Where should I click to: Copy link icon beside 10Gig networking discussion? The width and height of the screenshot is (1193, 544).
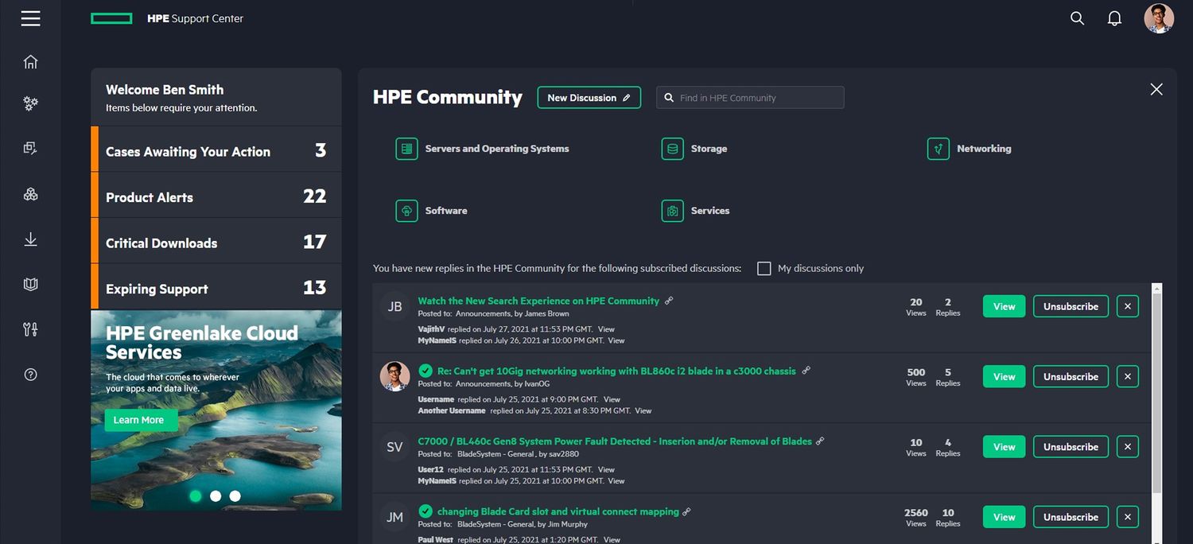click(806, 371)
